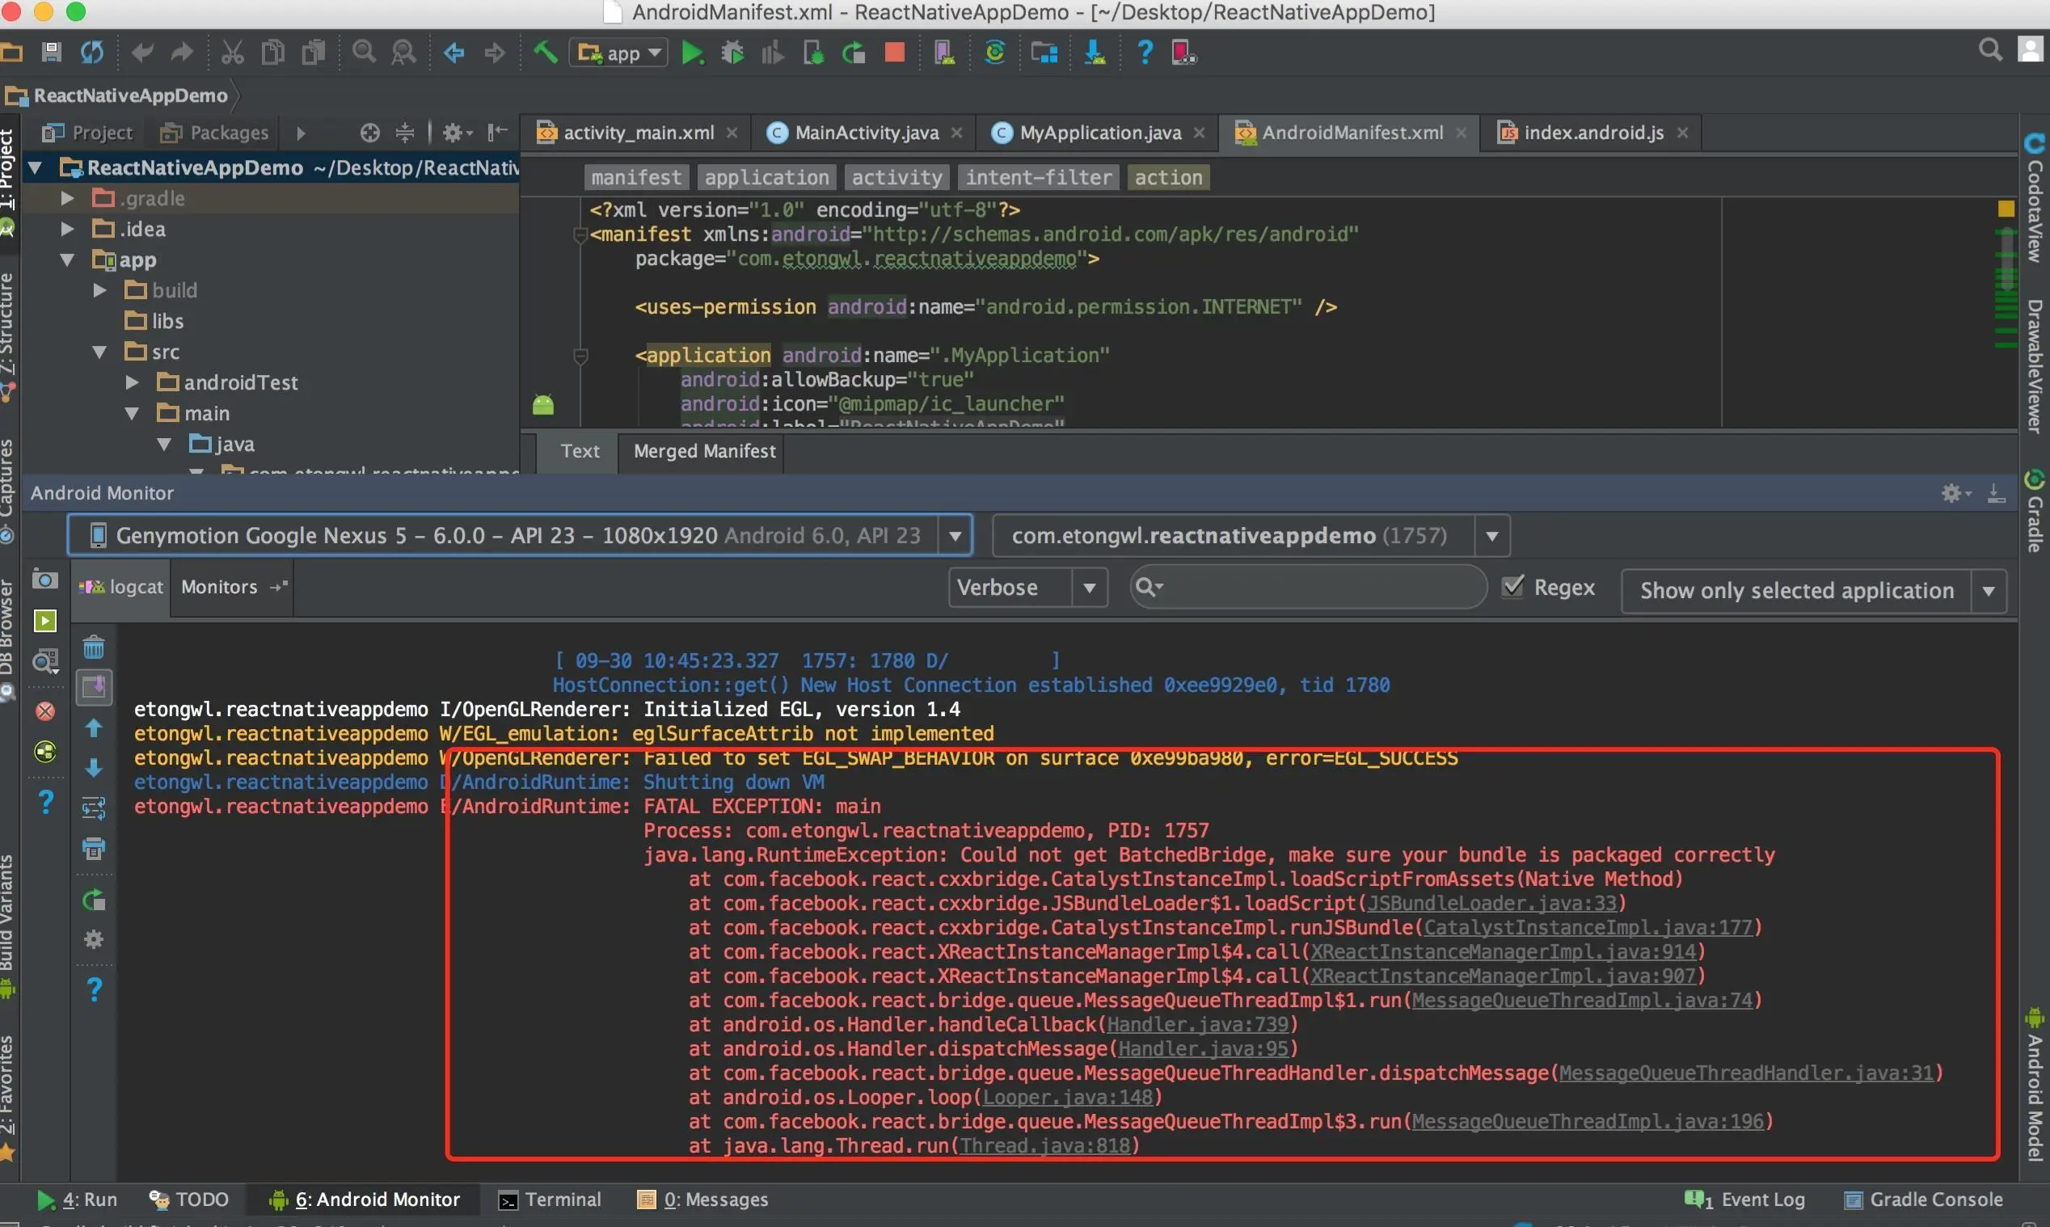This screenshot has height=1227, width=2050.
Task: Stop the running app with red square
Action: (894, 53)
